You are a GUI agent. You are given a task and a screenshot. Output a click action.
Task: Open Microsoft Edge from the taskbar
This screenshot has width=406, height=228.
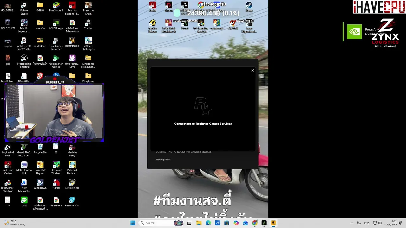pyautogui.click(x=208, y=223)
